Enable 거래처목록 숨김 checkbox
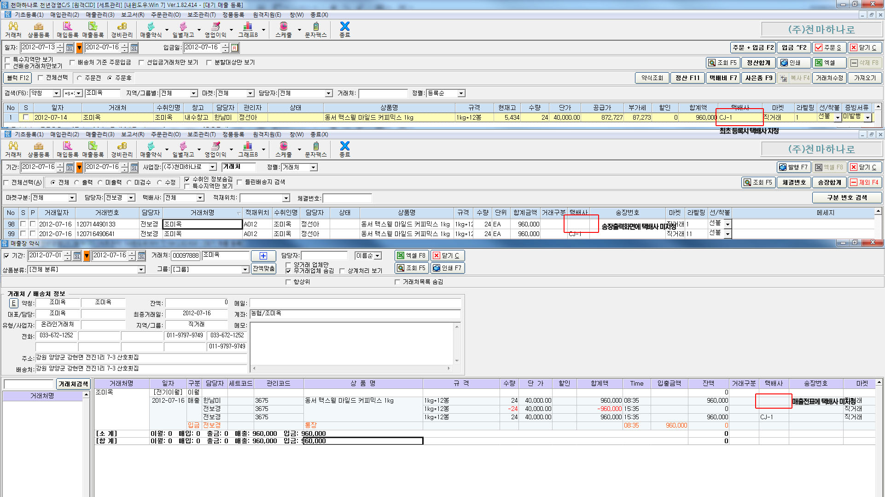Viewport: 885px width, 497px height. pos(397,282)
